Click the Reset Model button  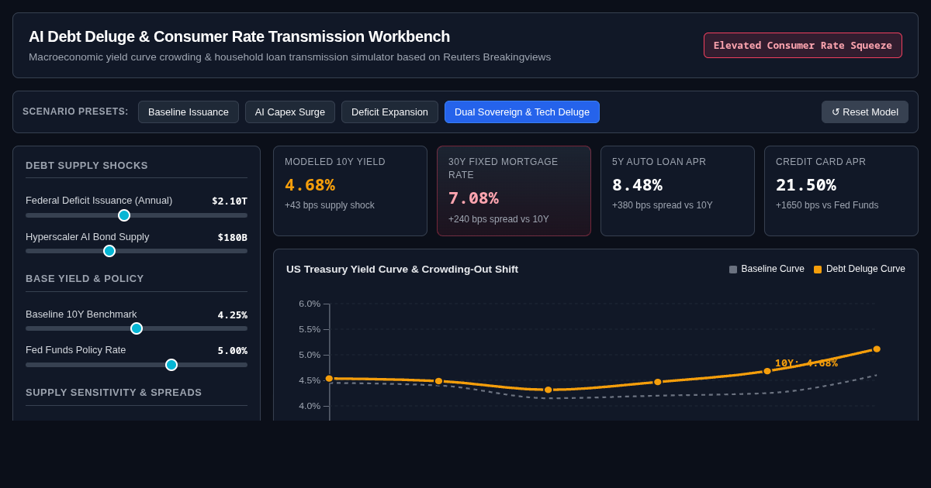tap(865, 112)
